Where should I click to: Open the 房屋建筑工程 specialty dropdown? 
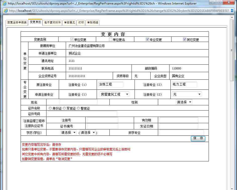click(x=114, y=94)
